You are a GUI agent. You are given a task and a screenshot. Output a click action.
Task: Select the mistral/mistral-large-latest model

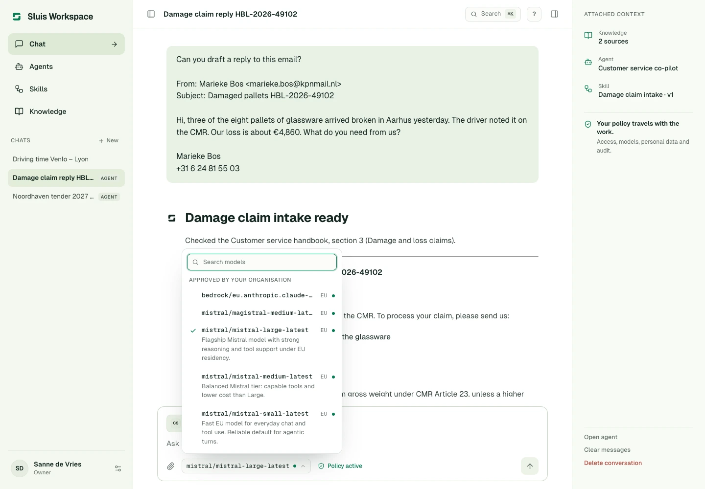tap(262, 344)
